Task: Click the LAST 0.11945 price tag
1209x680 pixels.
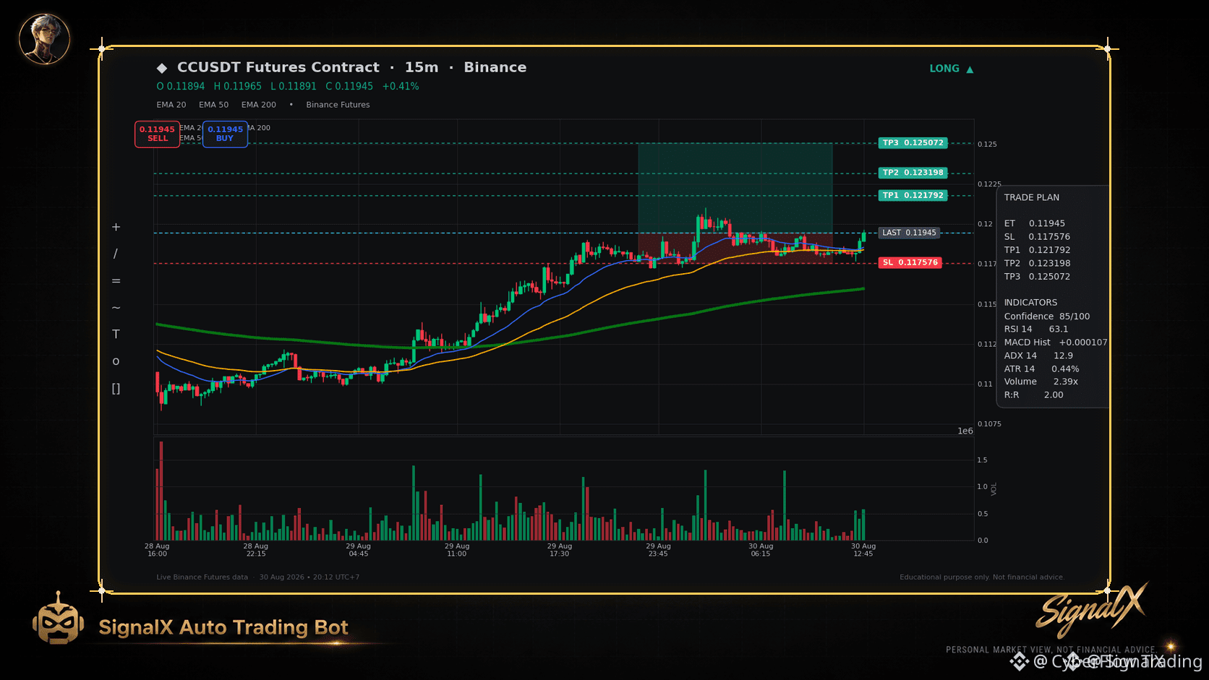Action: point(909,233)
